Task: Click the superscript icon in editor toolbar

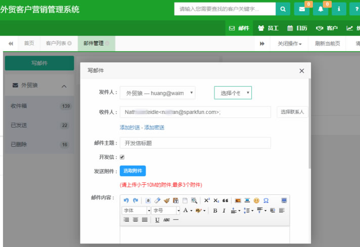Action: click(x=207, y=200)
